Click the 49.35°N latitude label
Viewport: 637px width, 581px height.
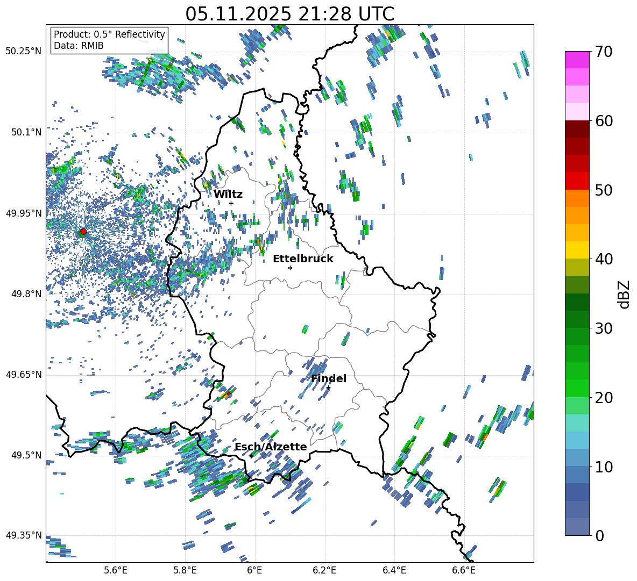click(24, 535)
